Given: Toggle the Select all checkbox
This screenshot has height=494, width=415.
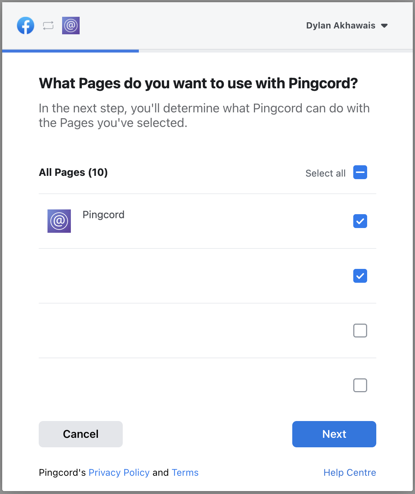Looking at the screenshot, I should 360,172.
